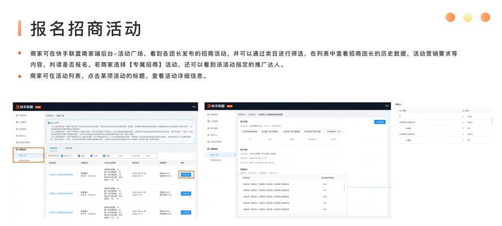Screen dimensions: 502x226
Task: Select the selected underlined tab above the category filter
Action: (x=53, y=149)
